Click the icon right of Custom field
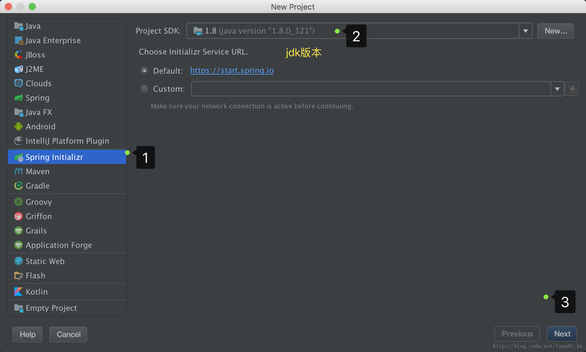The width and height of the screenshot is (586, 352). tap(572, 89)
